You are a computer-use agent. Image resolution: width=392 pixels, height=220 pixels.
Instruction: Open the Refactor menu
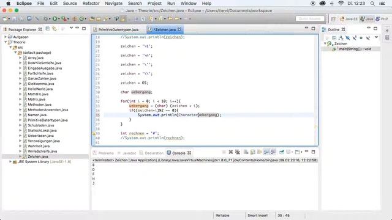coord(91,3)
